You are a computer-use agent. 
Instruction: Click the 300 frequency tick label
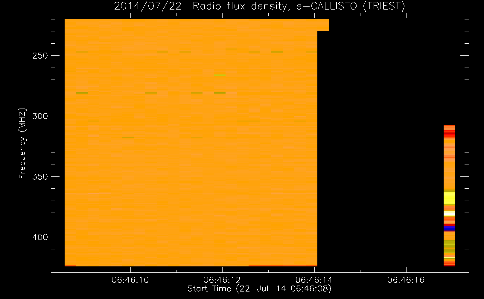pos(40,116)
